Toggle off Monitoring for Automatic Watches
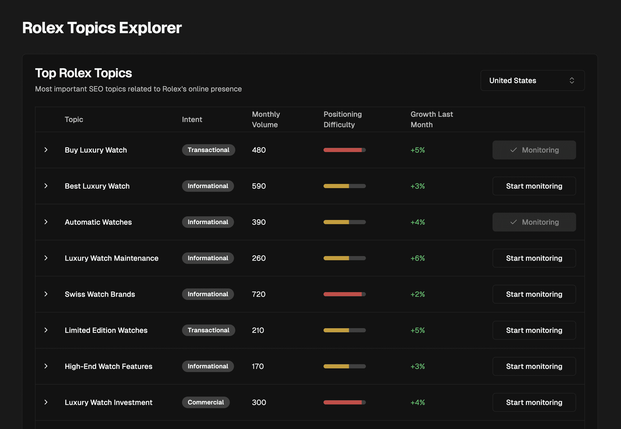The height and width of the screenshot is (429, 621). pos(534,222)
